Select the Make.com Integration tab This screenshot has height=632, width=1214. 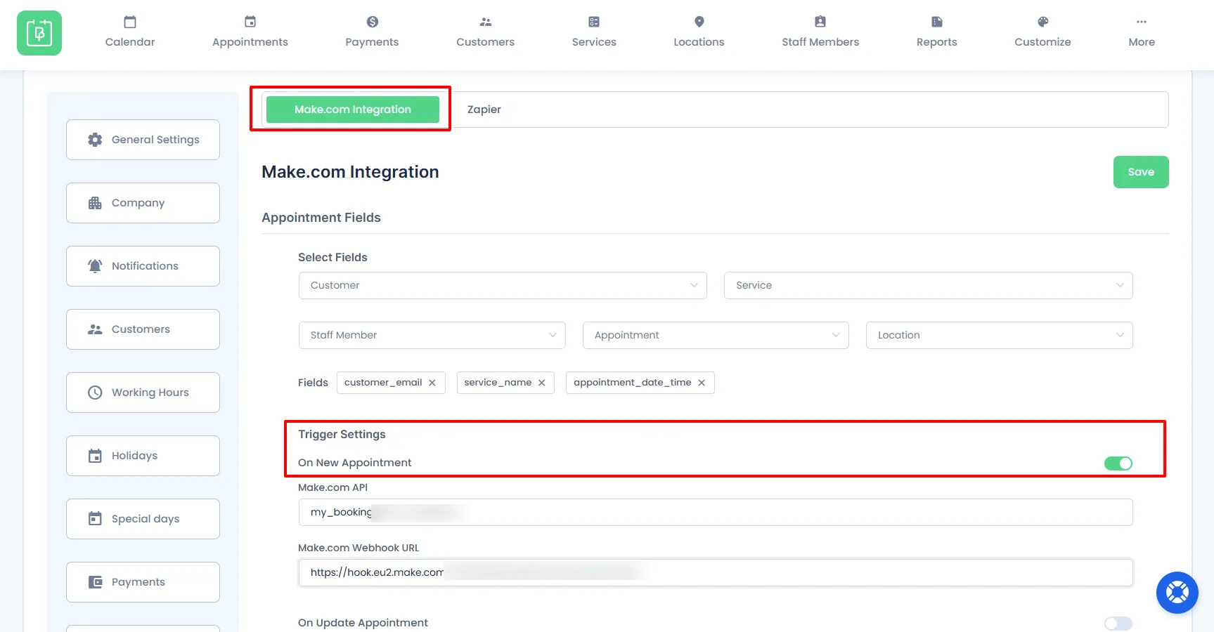[352, 109]
